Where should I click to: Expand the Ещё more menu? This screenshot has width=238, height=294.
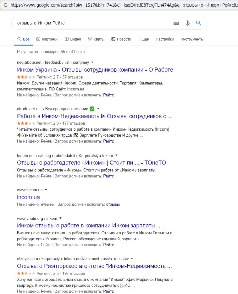[144, 39]
